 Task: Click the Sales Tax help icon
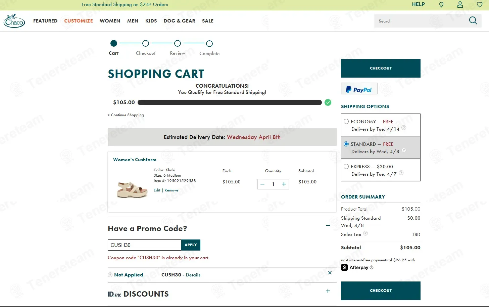click(x=365, y=233)
